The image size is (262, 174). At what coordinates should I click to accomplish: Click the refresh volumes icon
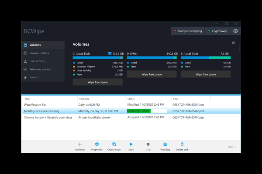tap(234, 43)
